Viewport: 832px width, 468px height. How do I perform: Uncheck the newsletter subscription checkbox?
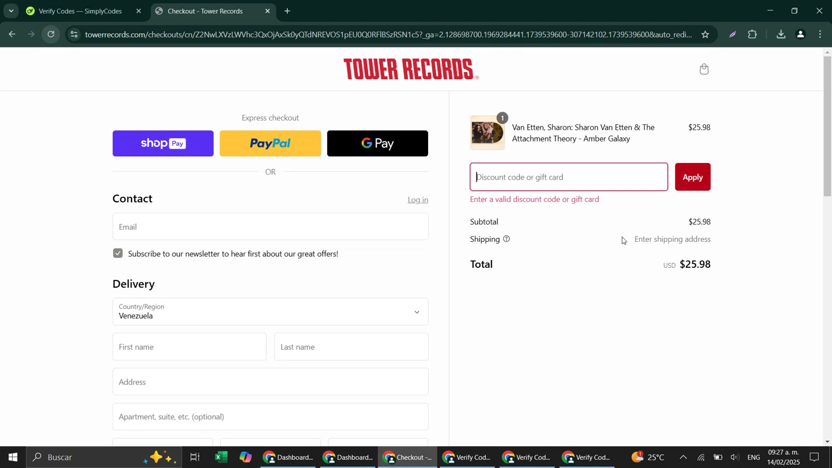coord(118,253)
